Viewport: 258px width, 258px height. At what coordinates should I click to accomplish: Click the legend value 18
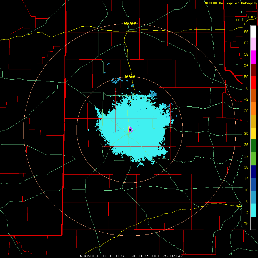[246, 167]
